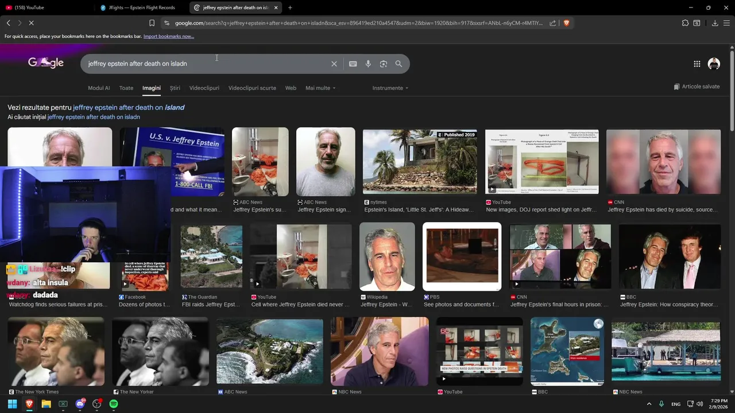
Task: Click 'Jeffrey Epstein - W...' Wikipedia caption
Action: tap(386, 305)
